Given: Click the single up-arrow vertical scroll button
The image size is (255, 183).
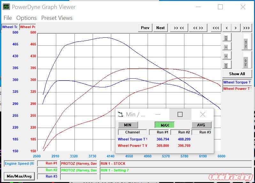Looking at the screenshot, I should 226,47.
